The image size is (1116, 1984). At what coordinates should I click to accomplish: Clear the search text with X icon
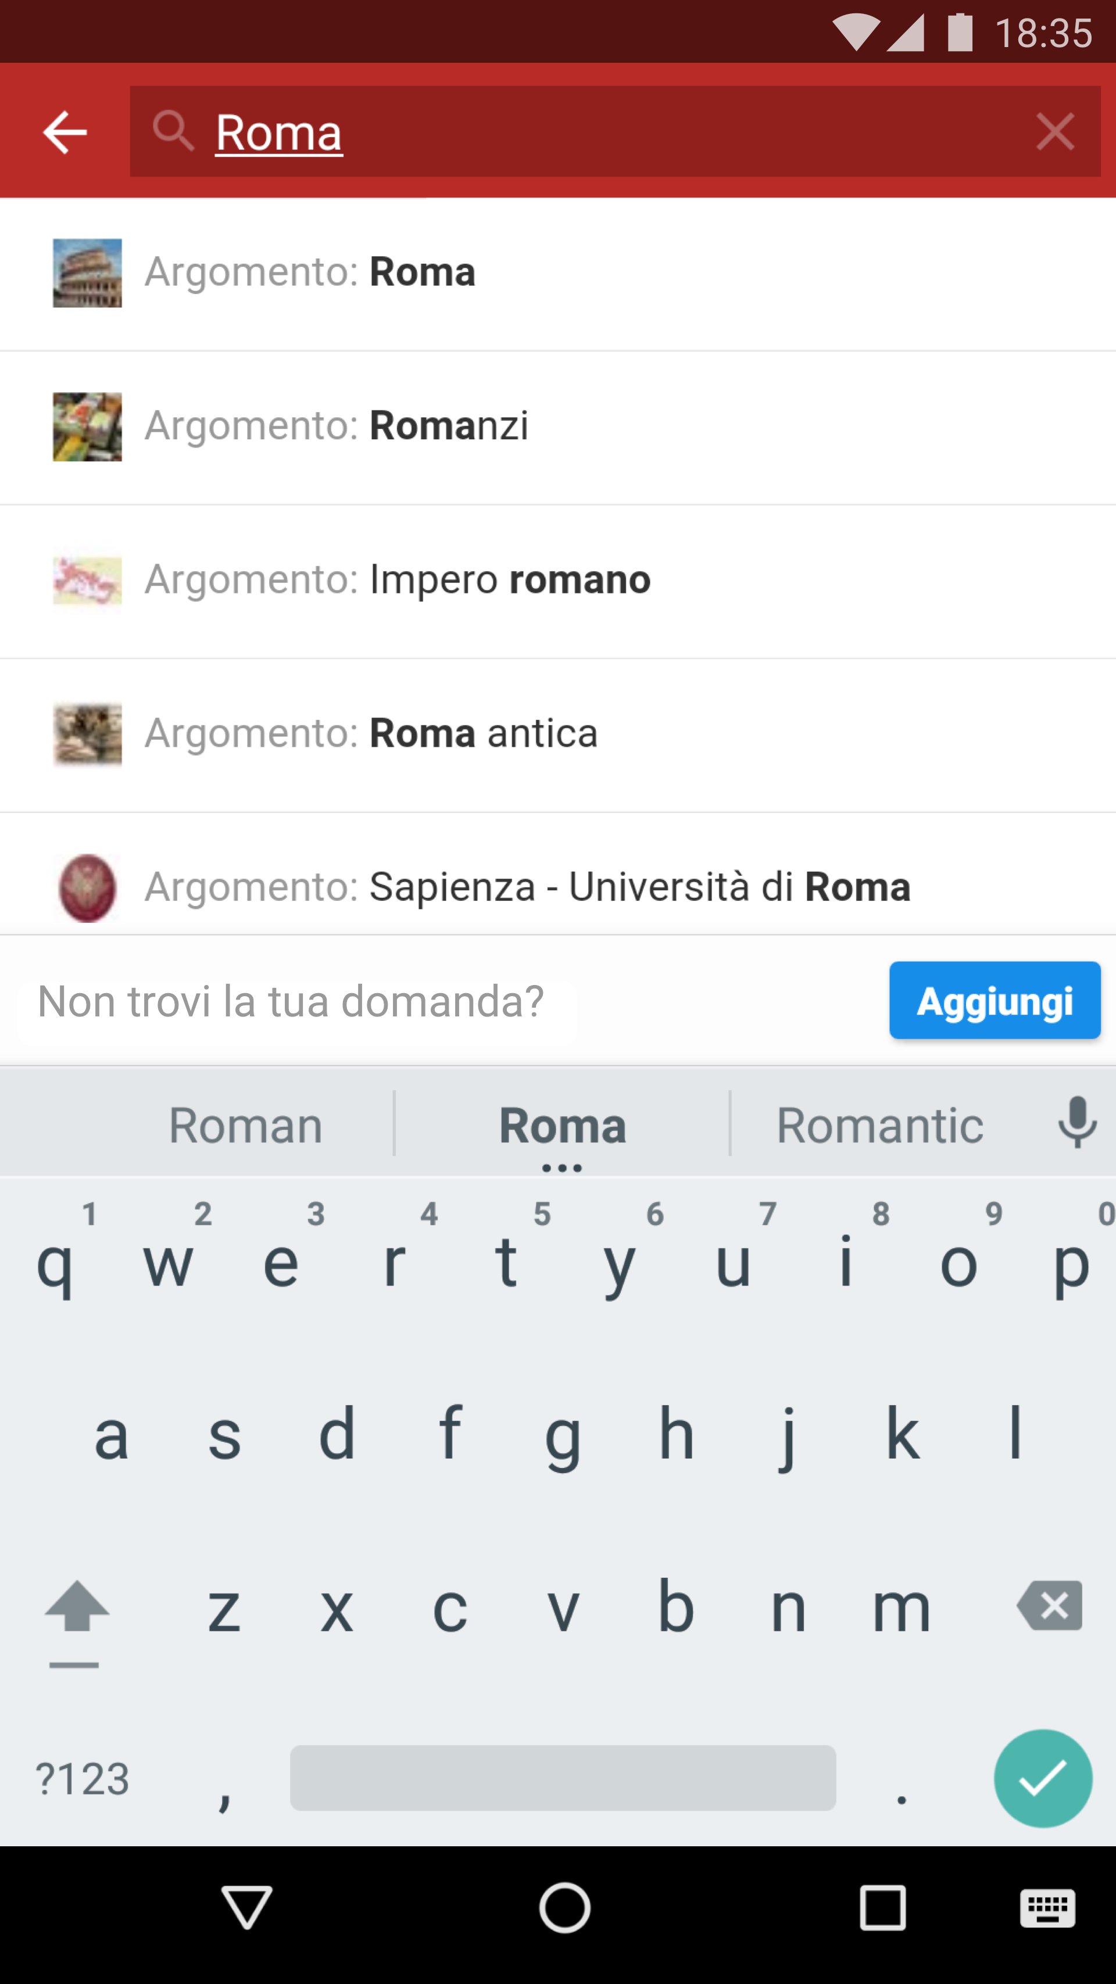(x=1054, y=132)
